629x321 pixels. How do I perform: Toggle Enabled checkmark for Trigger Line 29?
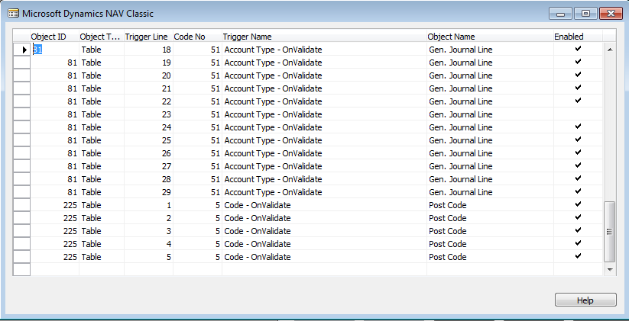[x=578, y=191]
